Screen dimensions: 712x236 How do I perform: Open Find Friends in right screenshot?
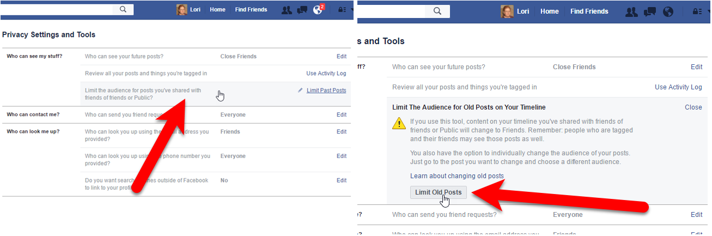589,11
